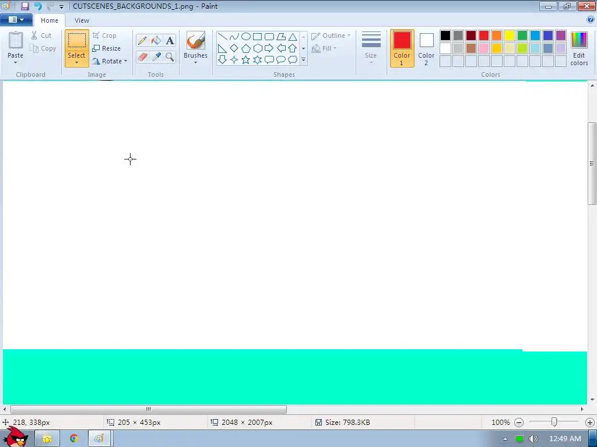The image size is (597, 447).
Task: Select the Eraser tool
Action: point(142,56)
